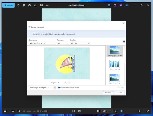
Task: Click the heart favorite icon
Action: (13, 111)
